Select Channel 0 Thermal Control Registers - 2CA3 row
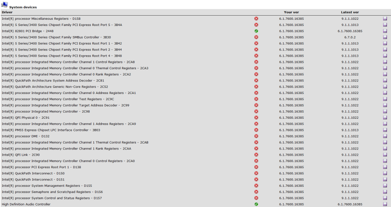Image resolution: width=391 pixels, height=207 pixels. click(195, 68)
